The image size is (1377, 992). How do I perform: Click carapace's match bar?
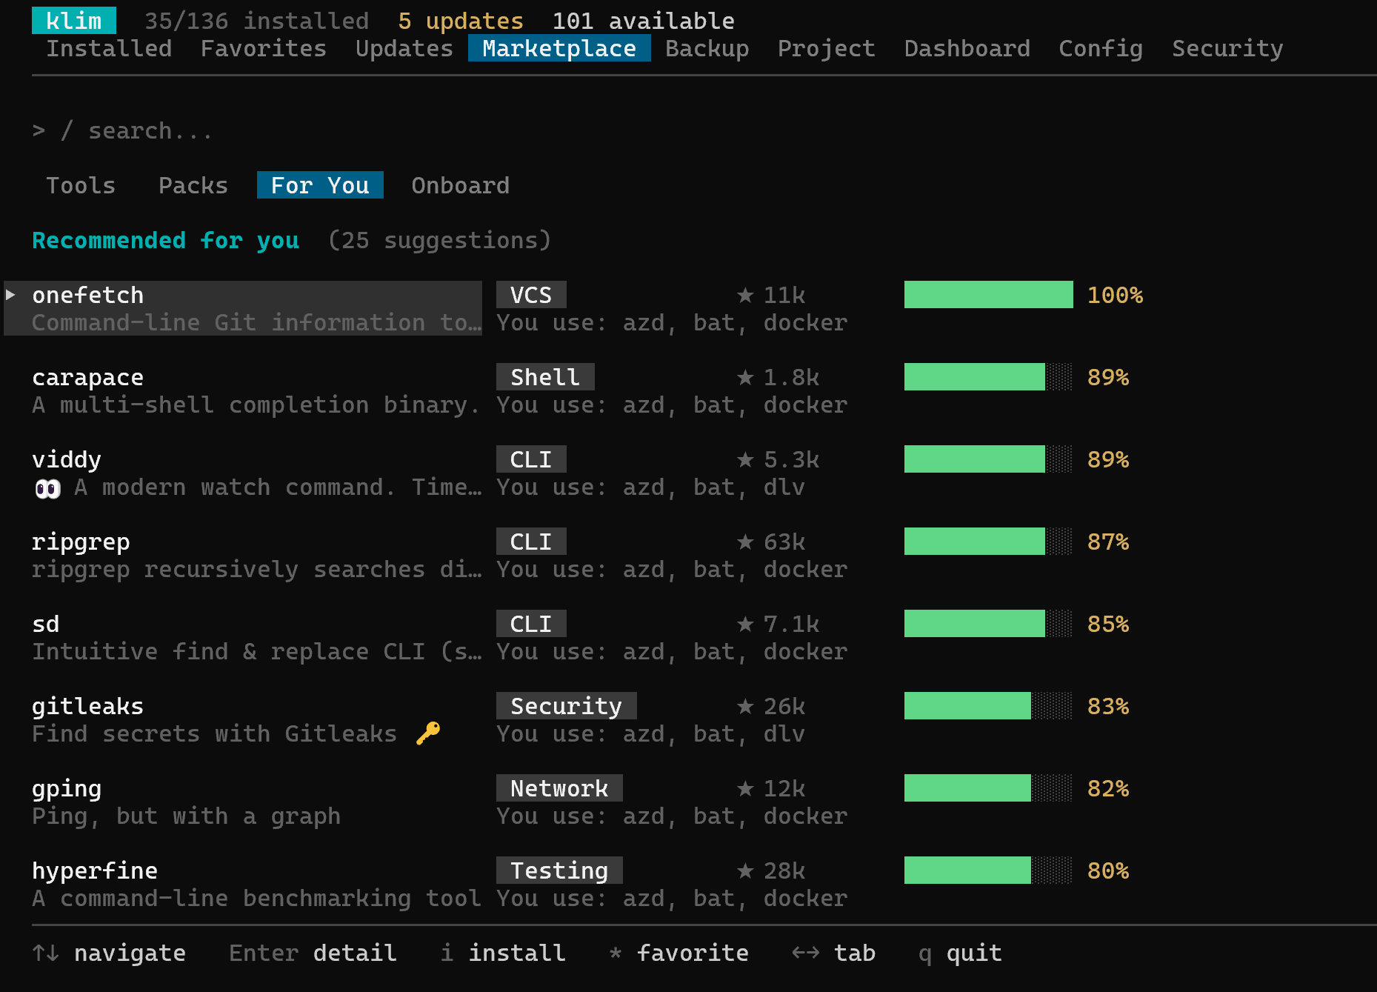[989, 377]
